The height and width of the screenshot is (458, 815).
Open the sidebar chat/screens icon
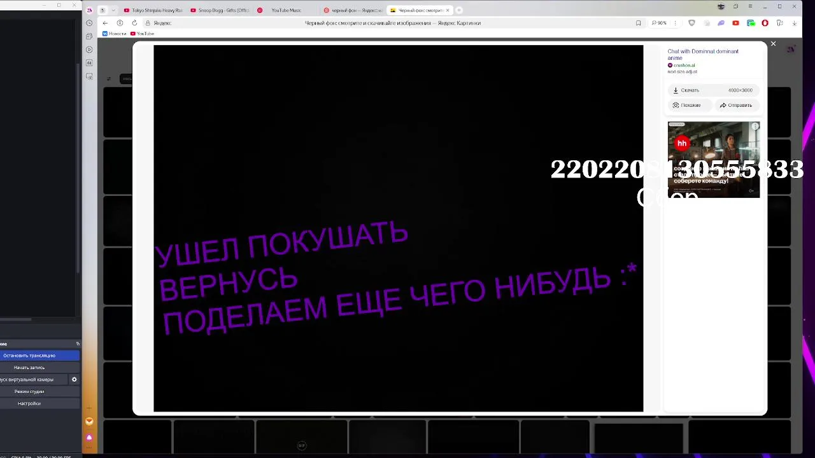(x=89, y=77)
